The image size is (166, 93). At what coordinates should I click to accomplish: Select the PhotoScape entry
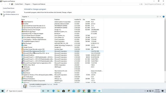click(62, 69)
